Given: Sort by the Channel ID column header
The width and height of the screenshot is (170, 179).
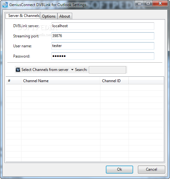Looking at the screenshot, I should tap(114, 81).
